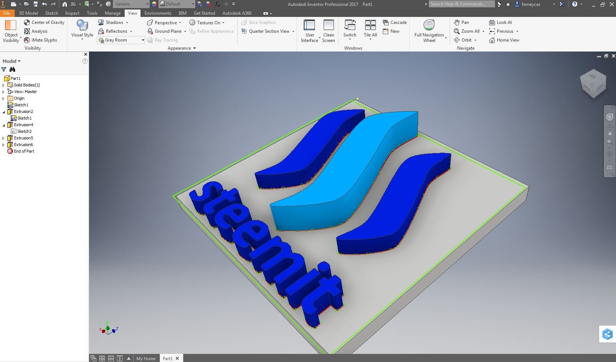The height and width of the screenshot is (362, 616).
Task: Switch to the 3D Model tab
Action: coord(28,13)
